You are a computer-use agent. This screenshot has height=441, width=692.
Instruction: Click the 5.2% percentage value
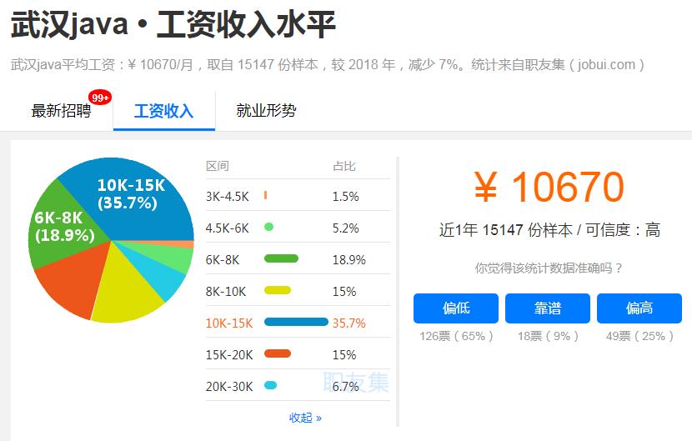coord(345,228)
